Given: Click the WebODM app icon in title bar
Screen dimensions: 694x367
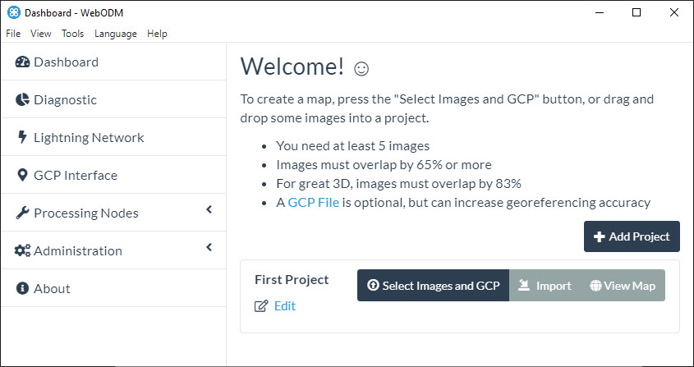Looking at the screenshot, I should [x=13, y=13].
